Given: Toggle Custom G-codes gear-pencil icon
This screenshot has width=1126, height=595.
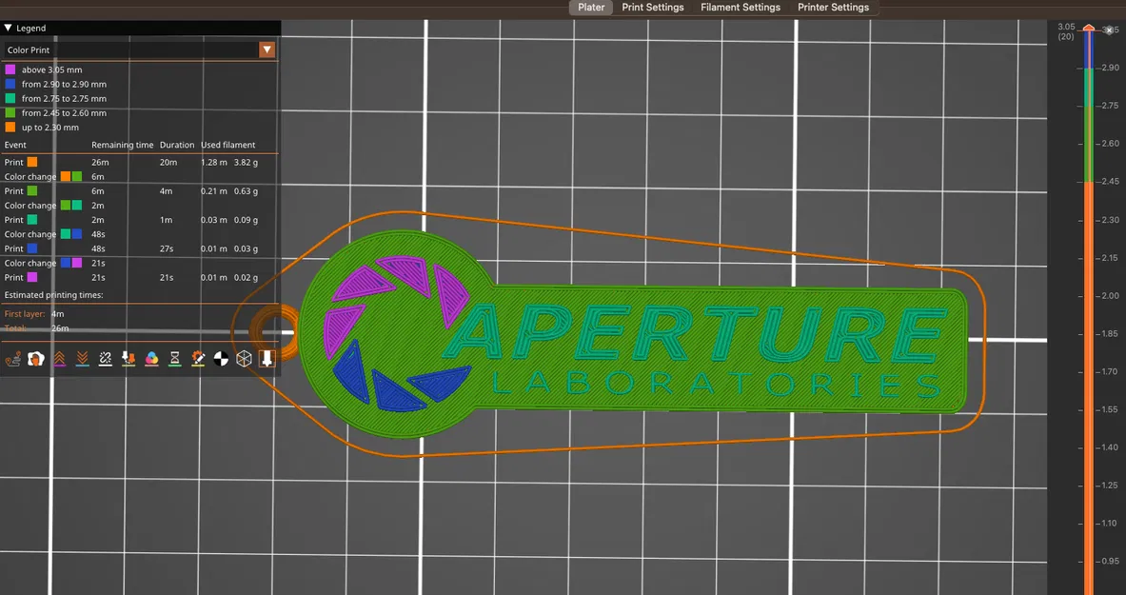Looking at the screenshot, I should pyautogui.click(x=198, y=359).
